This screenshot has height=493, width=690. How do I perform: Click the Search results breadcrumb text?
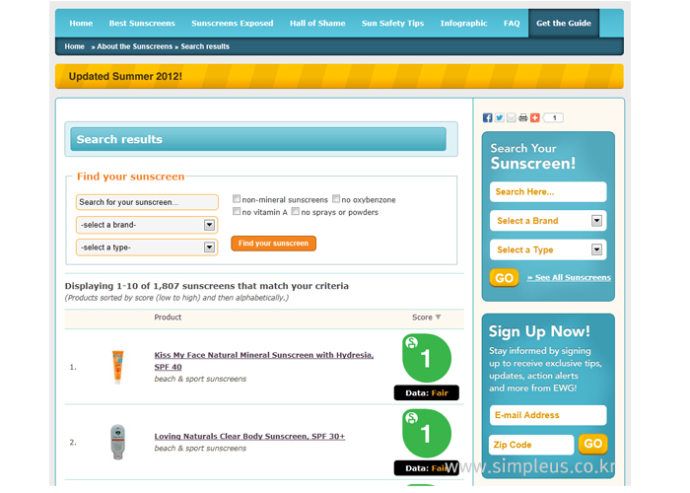click(x=205, y=46)
